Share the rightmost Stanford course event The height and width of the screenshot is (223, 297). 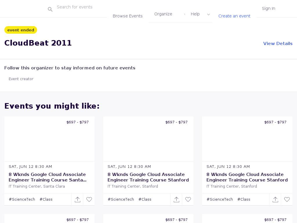coord(275,199)
